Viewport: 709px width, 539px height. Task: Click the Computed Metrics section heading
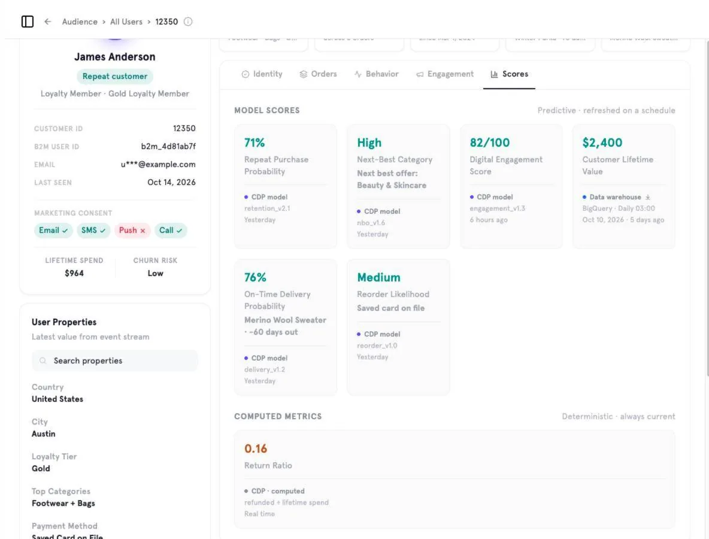pos(278,416)
